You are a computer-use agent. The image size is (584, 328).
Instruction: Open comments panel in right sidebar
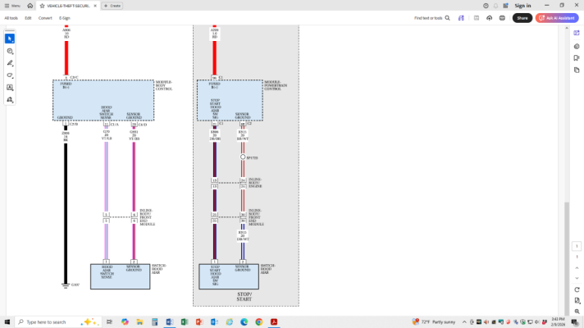click(x=577, y=46)
